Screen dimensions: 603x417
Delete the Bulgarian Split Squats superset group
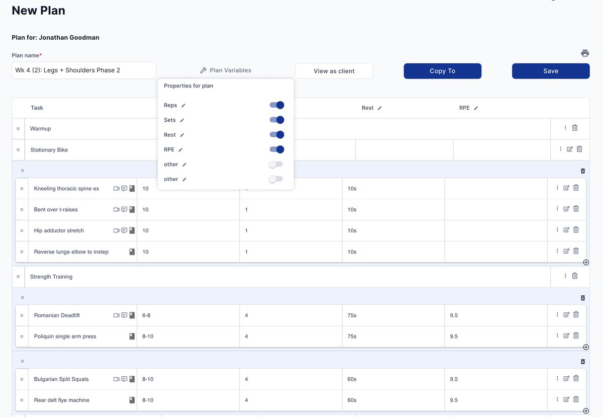[x=583, y=361]
